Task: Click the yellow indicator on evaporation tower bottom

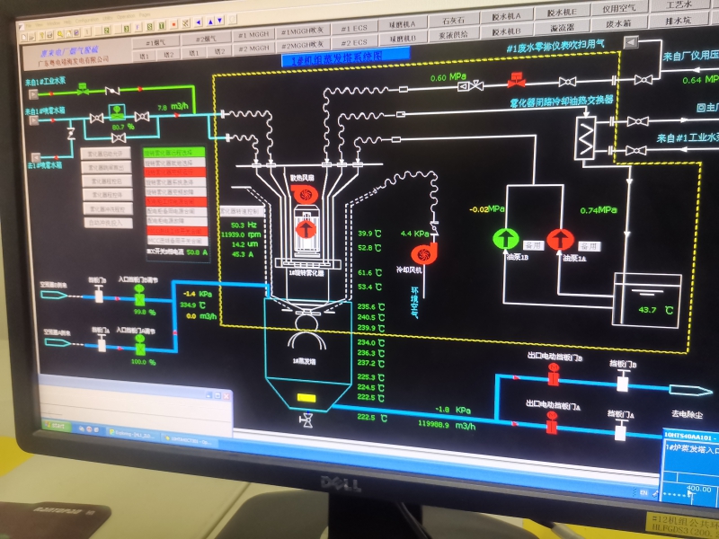Action: point(306,396)
